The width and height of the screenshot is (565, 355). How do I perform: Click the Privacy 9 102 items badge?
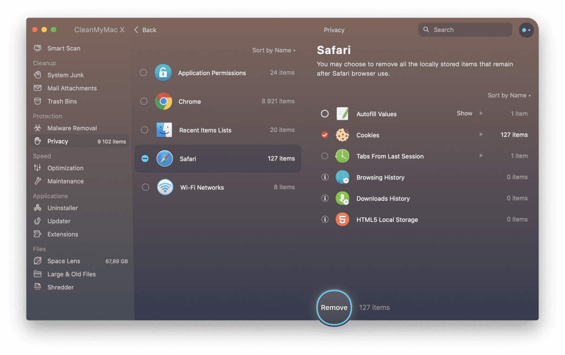(112, 142)
